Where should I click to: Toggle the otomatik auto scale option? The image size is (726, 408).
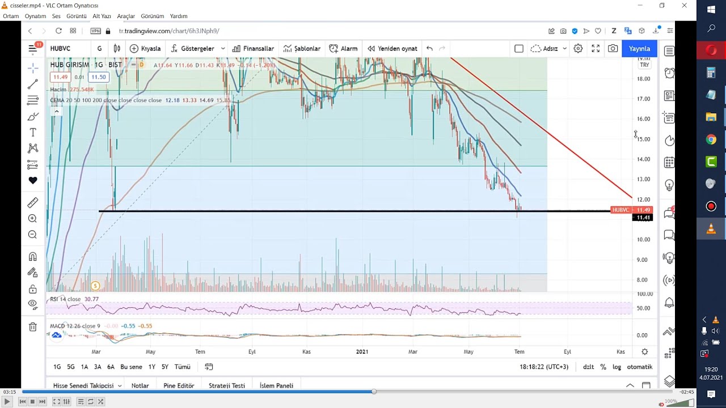pos(640,367)
